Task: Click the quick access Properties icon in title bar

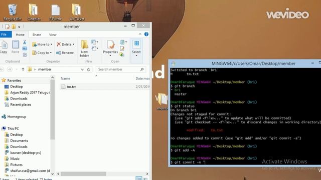Action: 8,26
